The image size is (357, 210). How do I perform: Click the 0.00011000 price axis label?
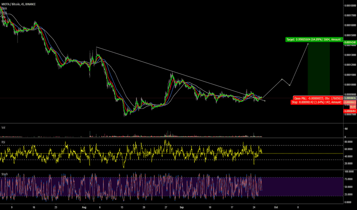350,75
